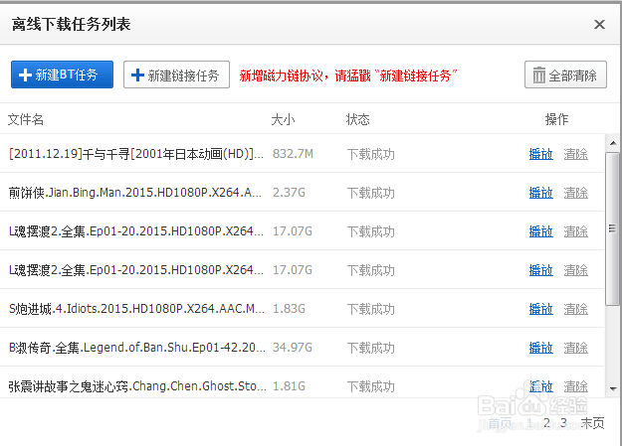Select the file name starting [2011.12.19]千与千寻
622x446 pixels.
point(136,154)
